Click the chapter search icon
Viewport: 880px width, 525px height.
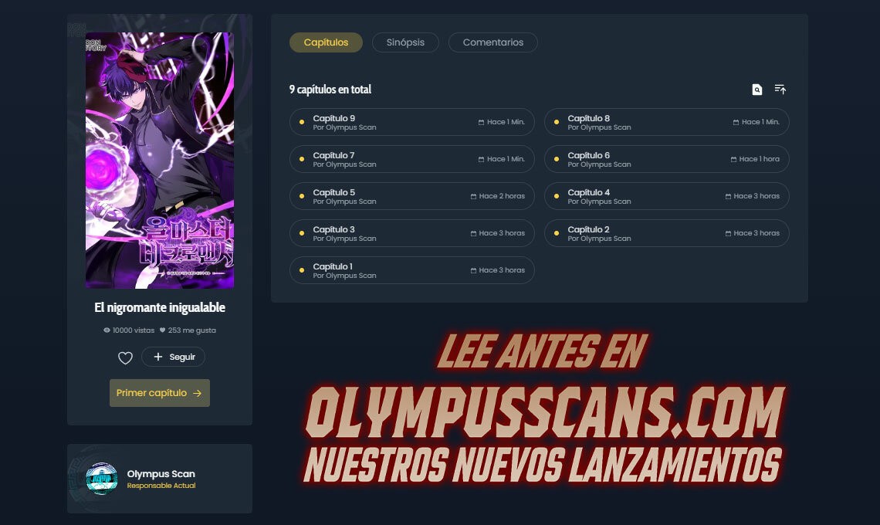(x=757, y=90)
